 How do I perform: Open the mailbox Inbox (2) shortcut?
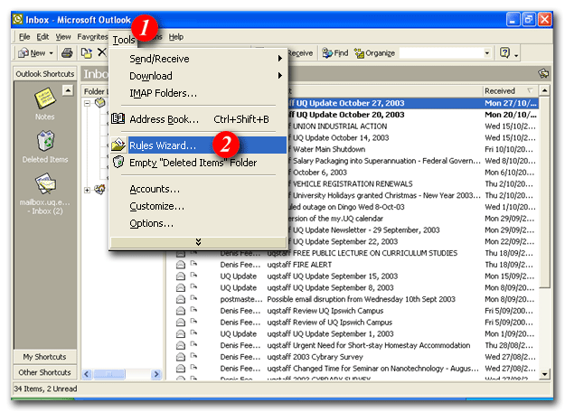tap(44, 188)
